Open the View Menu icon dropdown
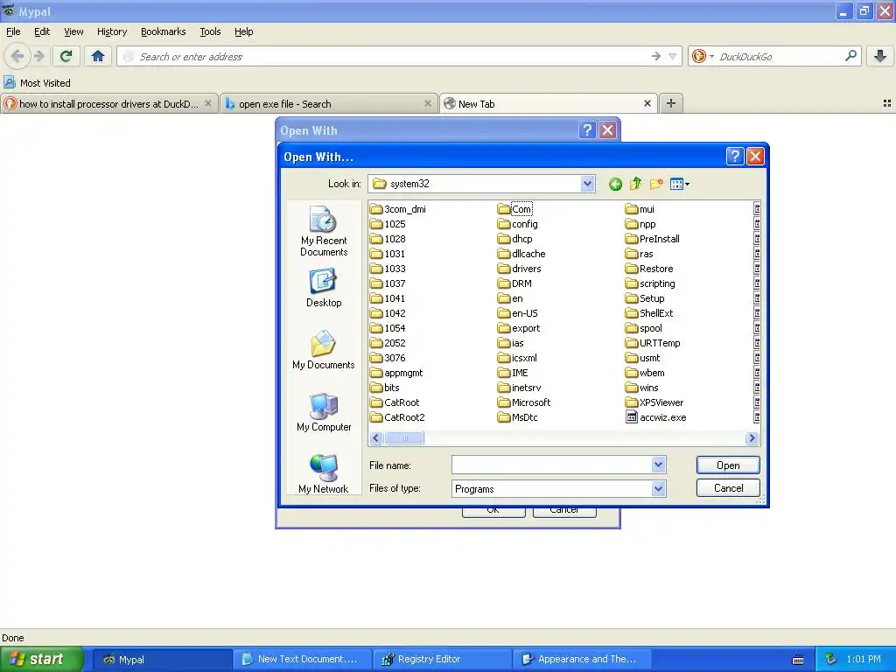 [x=679, y=184]
